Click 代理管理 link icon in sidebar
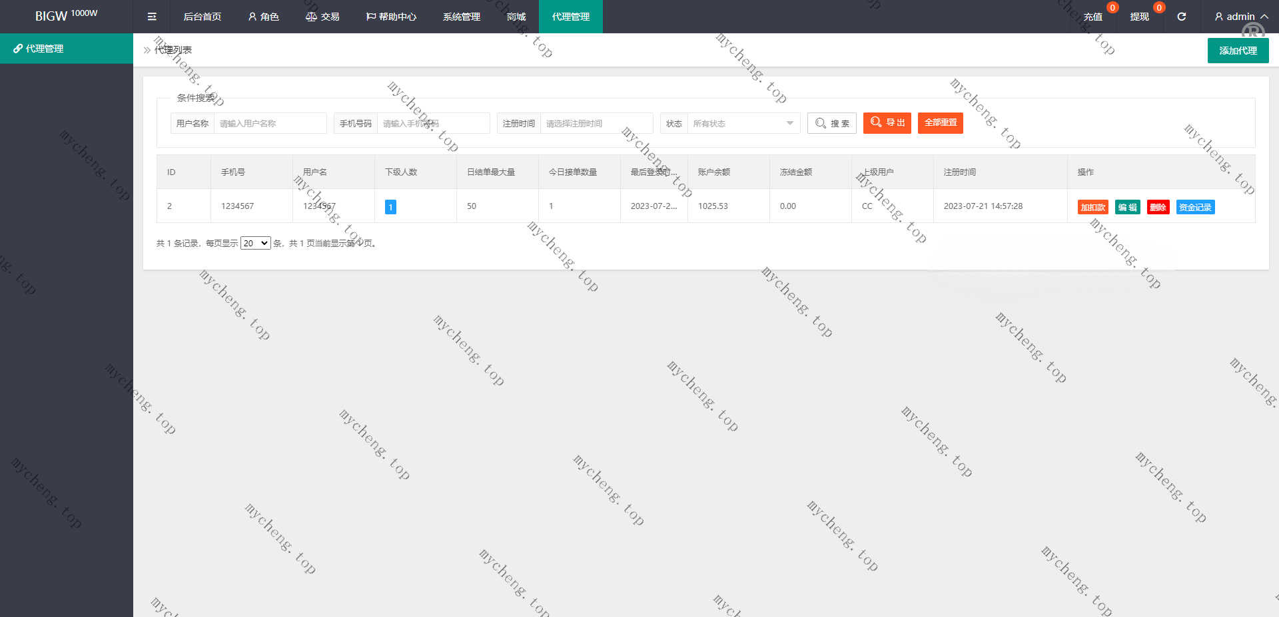This screenshot has width=1279, height=617. click(19, 49)
